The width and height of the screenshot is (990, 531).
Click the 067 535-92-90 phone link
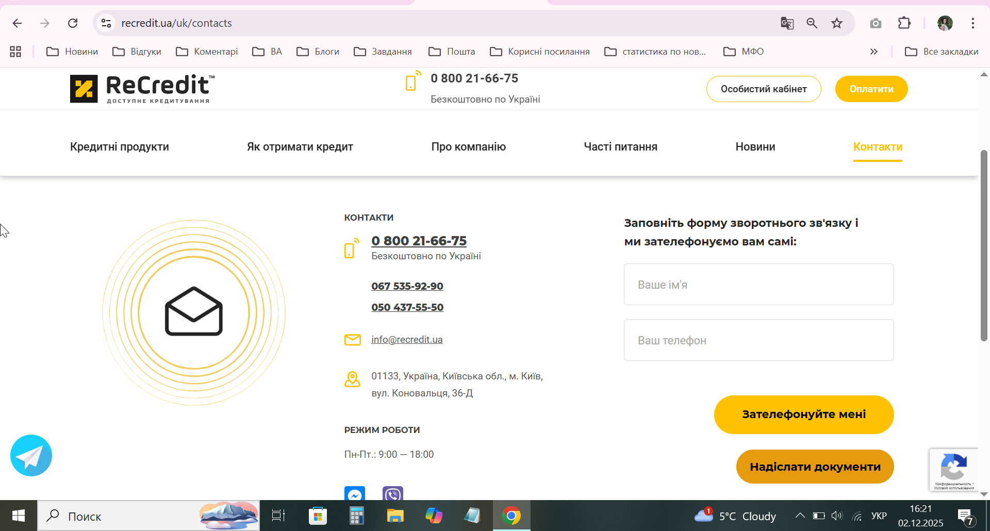coord(407,286)
